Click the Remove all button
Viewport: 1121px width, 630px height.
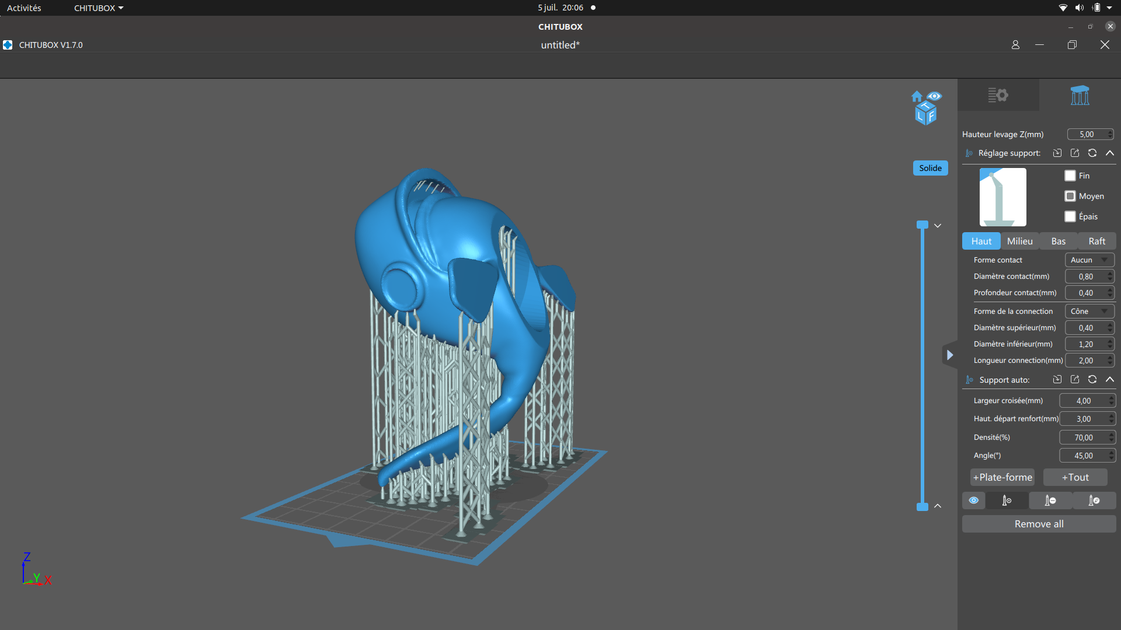[x=1039, y=524]
